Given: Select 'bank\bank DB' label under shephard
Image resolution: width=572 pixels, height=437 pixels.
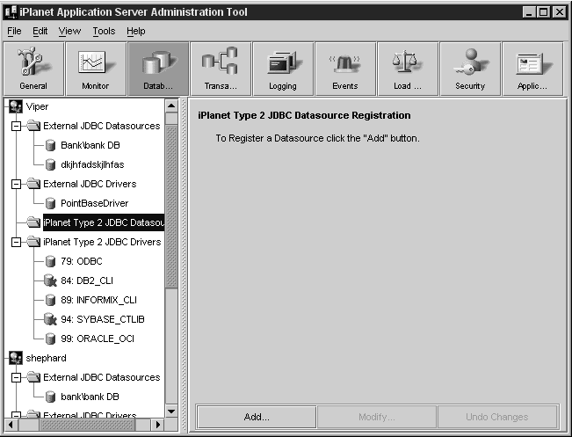Looking at the screenshot, I should (x=91, y=397).
